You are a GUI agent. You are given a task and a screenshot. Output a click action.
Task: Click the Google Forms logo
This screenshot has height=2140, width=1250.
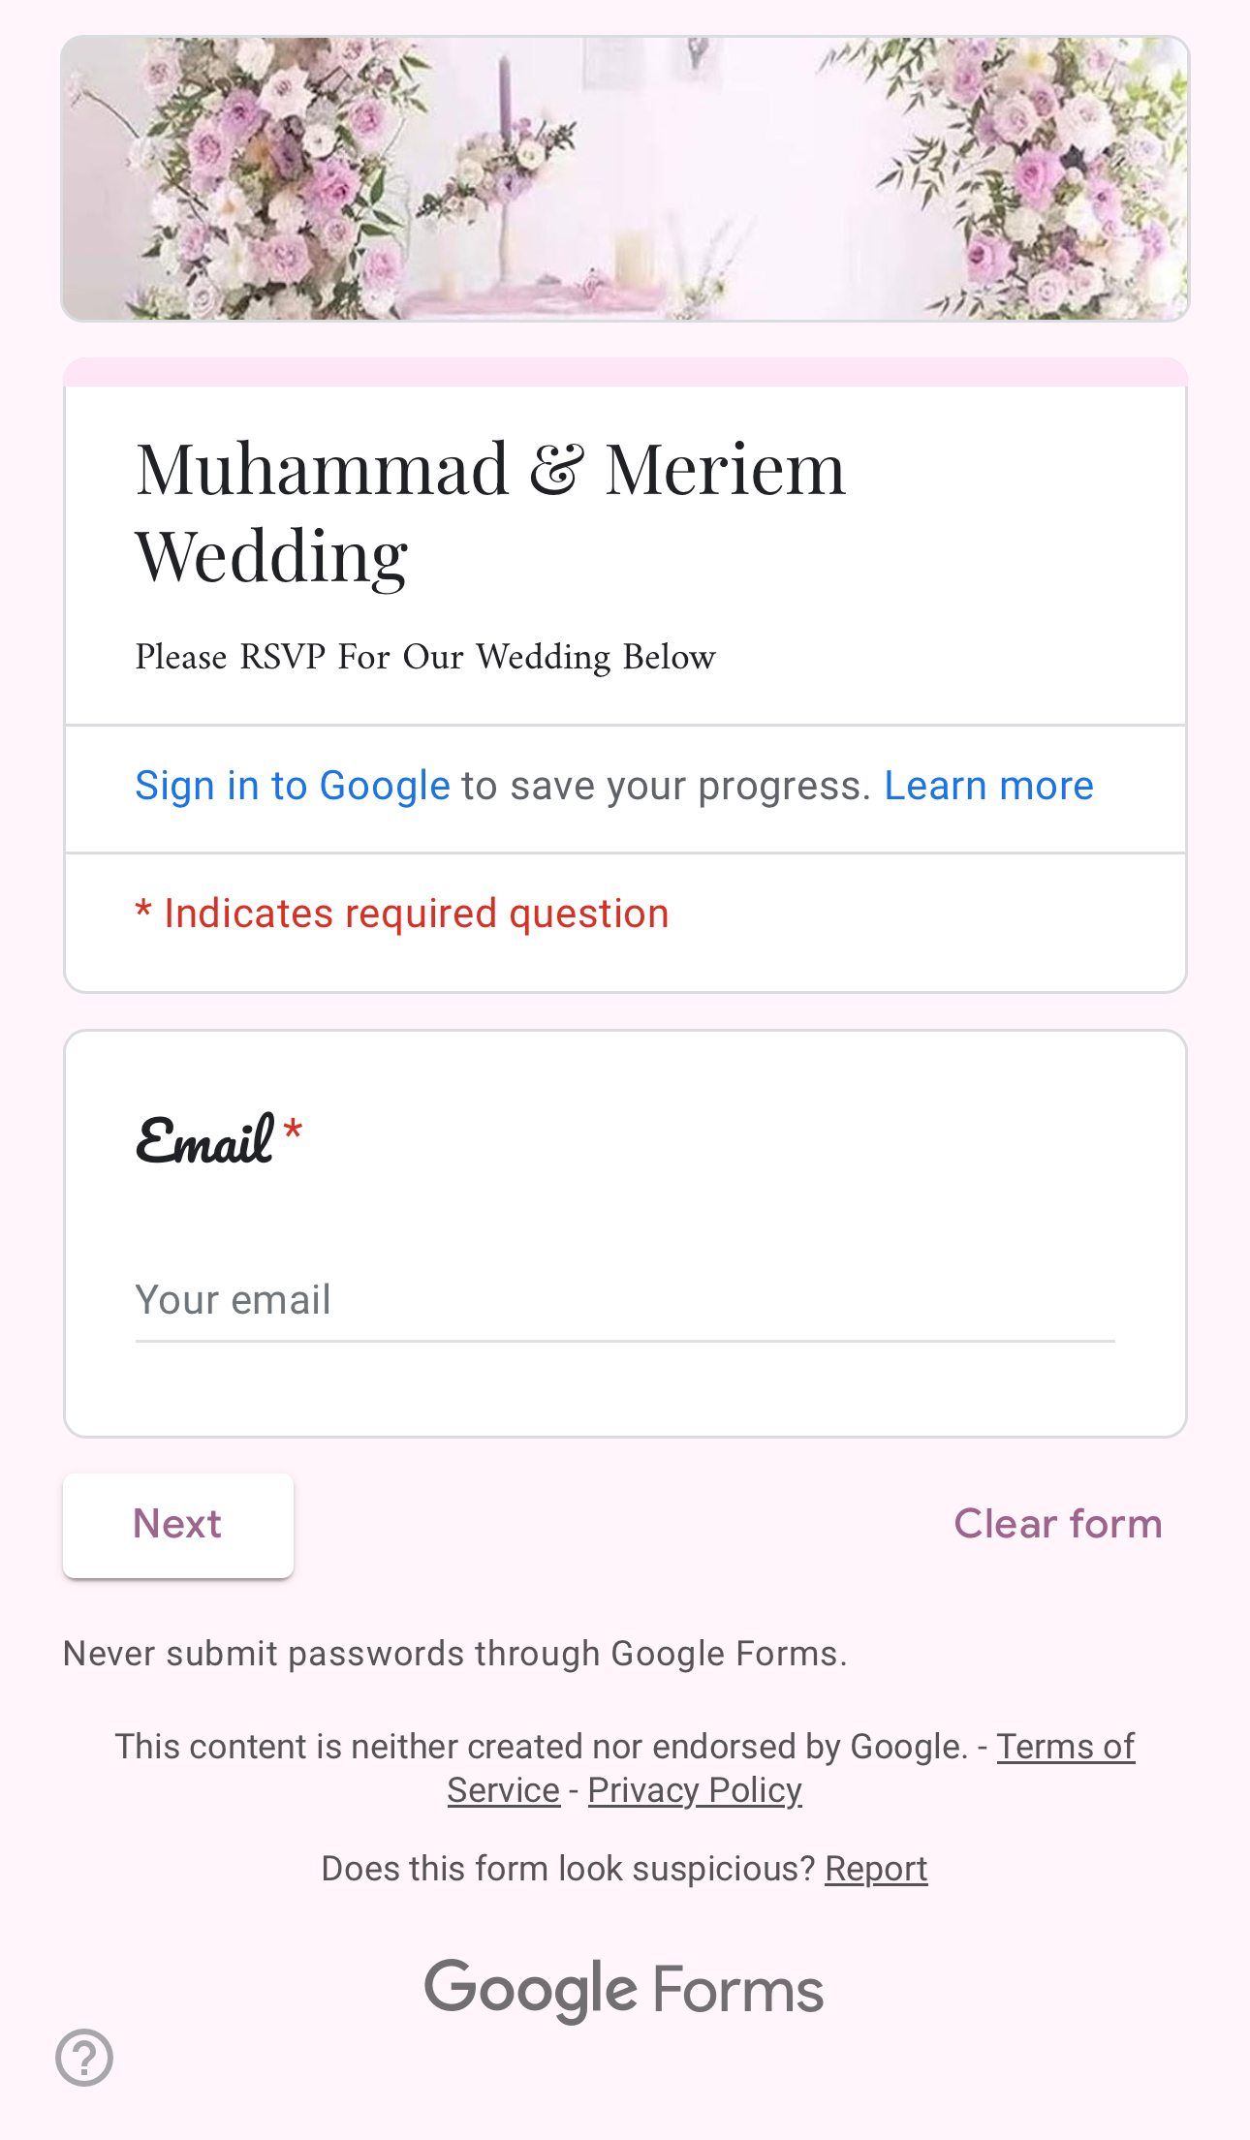(x=624, y=1989)
